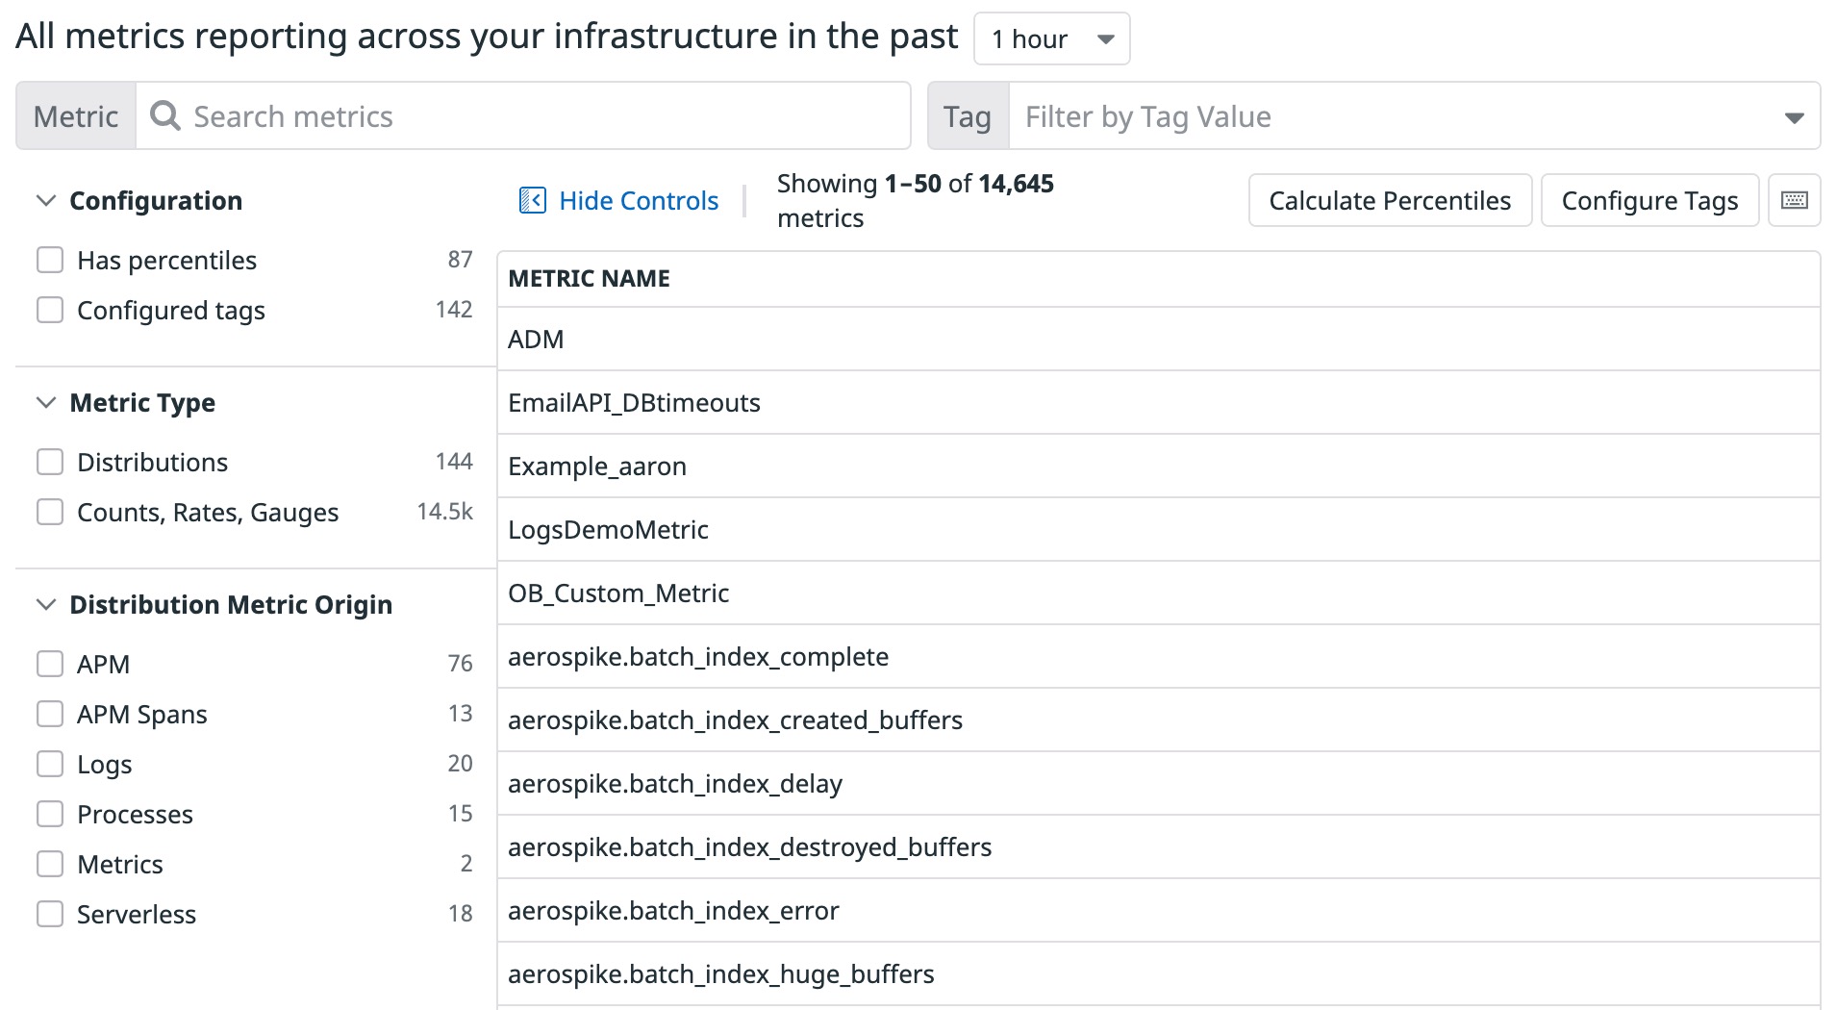Click the search magnifier icon

tap(165, 116)
